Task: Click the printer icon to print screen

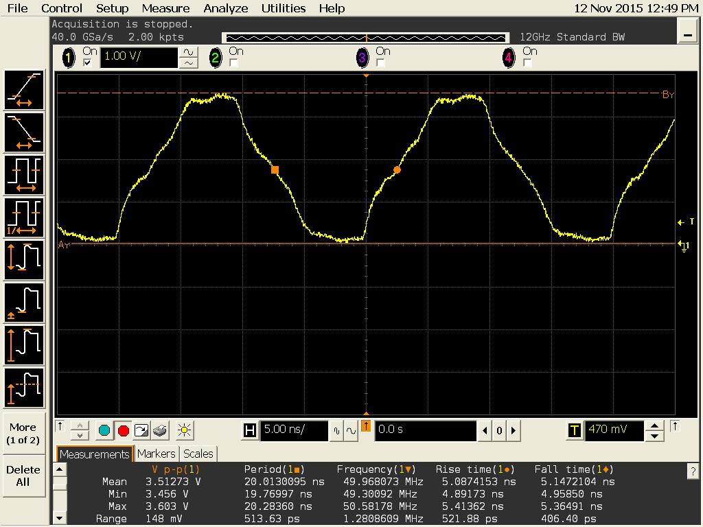Action: click(160, 430)
